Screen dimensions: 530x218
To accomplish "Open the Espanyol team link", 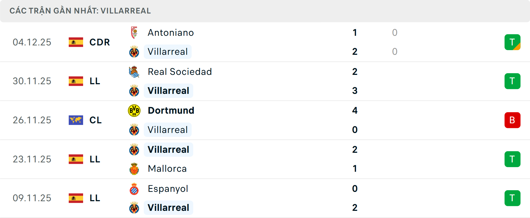I will [168, 189].
